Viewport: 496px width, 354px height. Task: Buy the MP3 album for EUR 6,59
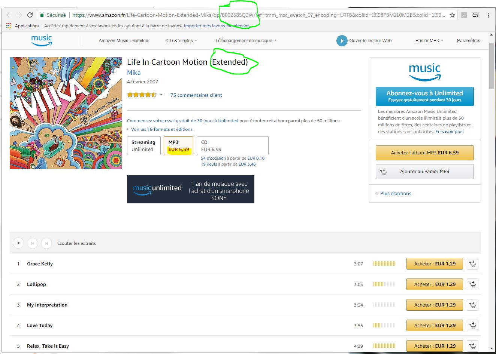tap(425, 153)
